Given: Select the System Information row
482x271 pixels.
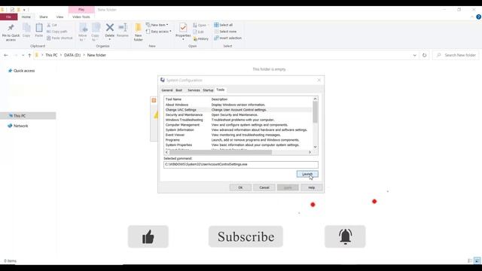Looking at the screenshot, I should point(238,130).
